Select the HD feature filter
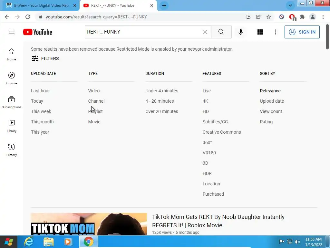Image resolution: width=330 pixels, height=248 pixels. 206,111
